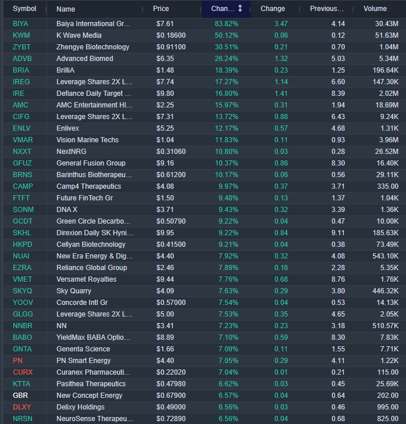Screen dimensions: 406x424
Task: Open the BRIA ticker
Action: (x=21, y=70)
